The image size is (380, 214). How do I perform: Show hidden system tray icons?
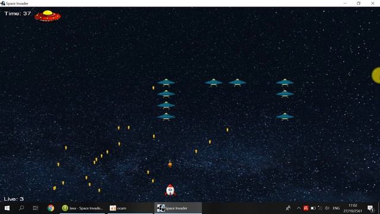pos(299,208)
